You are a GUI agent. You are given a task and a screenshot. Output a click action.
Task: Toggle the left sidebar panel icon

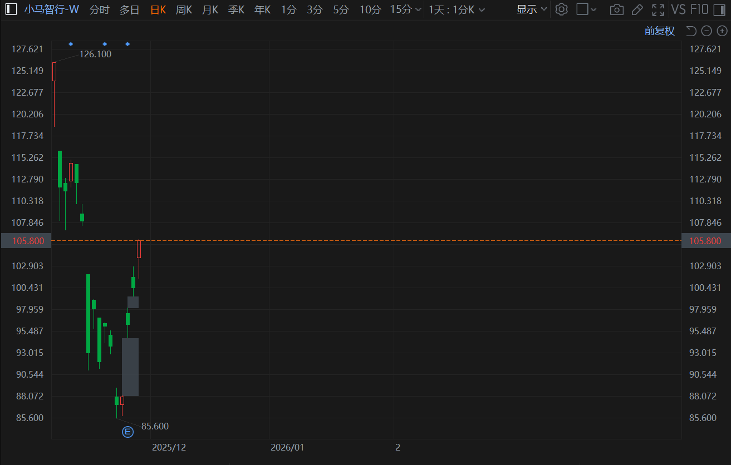pos(11,9)
